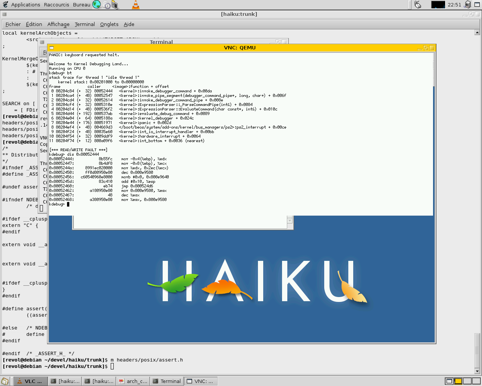Screen dimensions: 482x386
Task: Click the green leaf on Haiku logo
Action: [174, 283]
